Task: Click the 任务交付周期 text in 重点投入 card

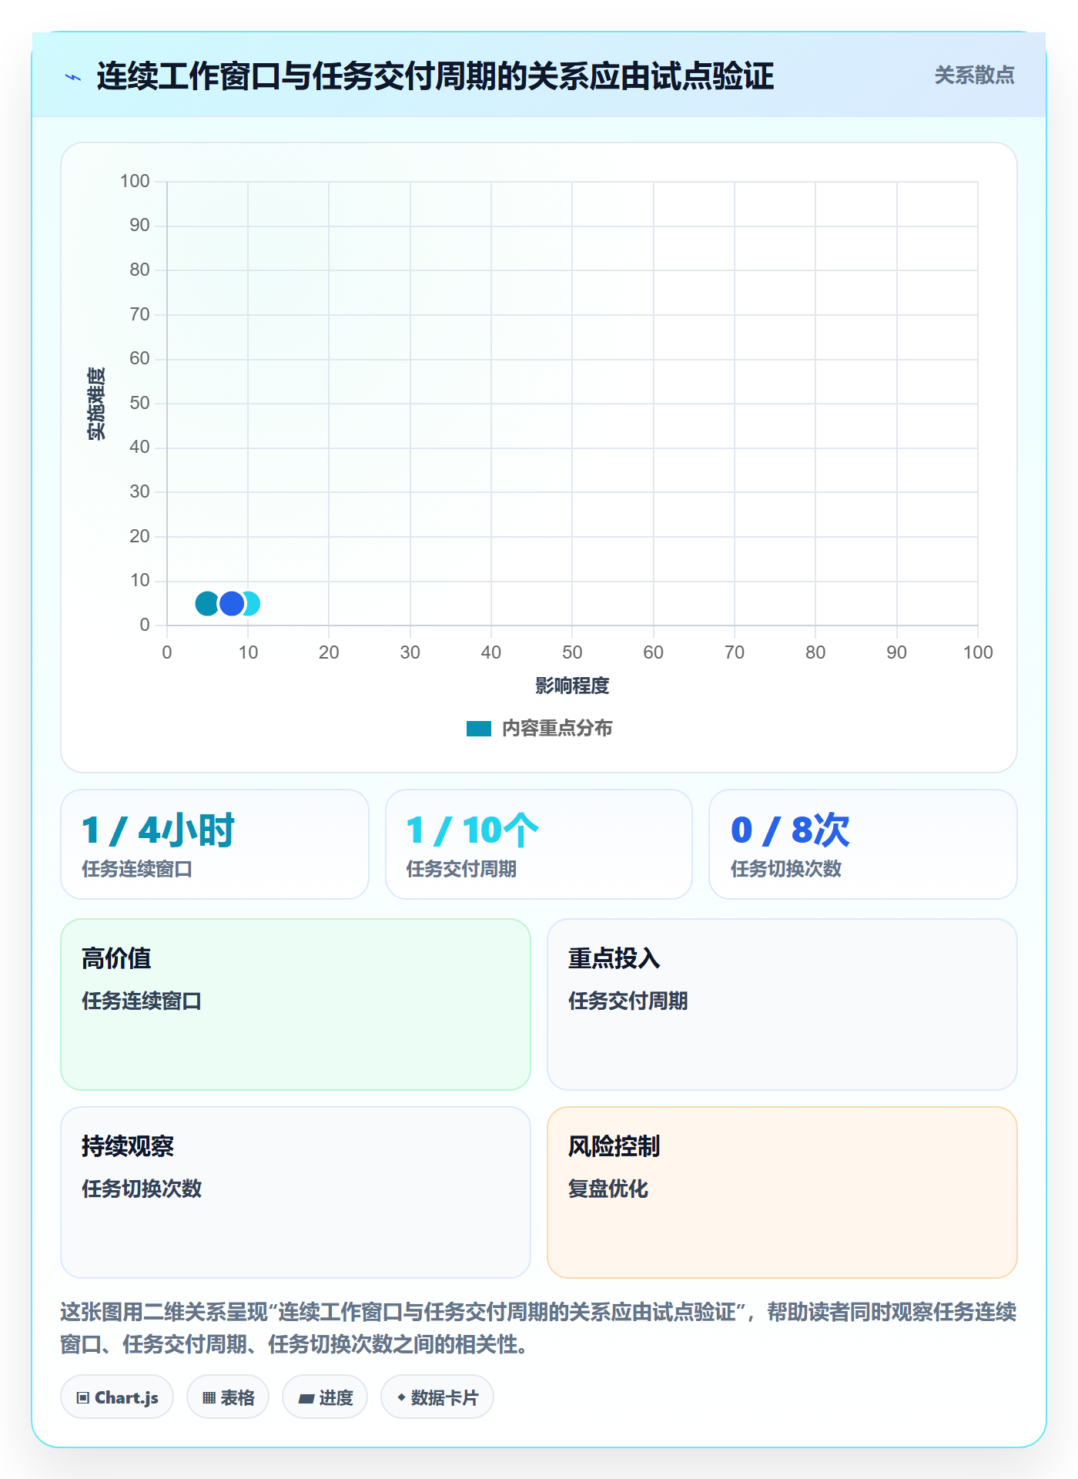Action: [x=628, y=1001]
